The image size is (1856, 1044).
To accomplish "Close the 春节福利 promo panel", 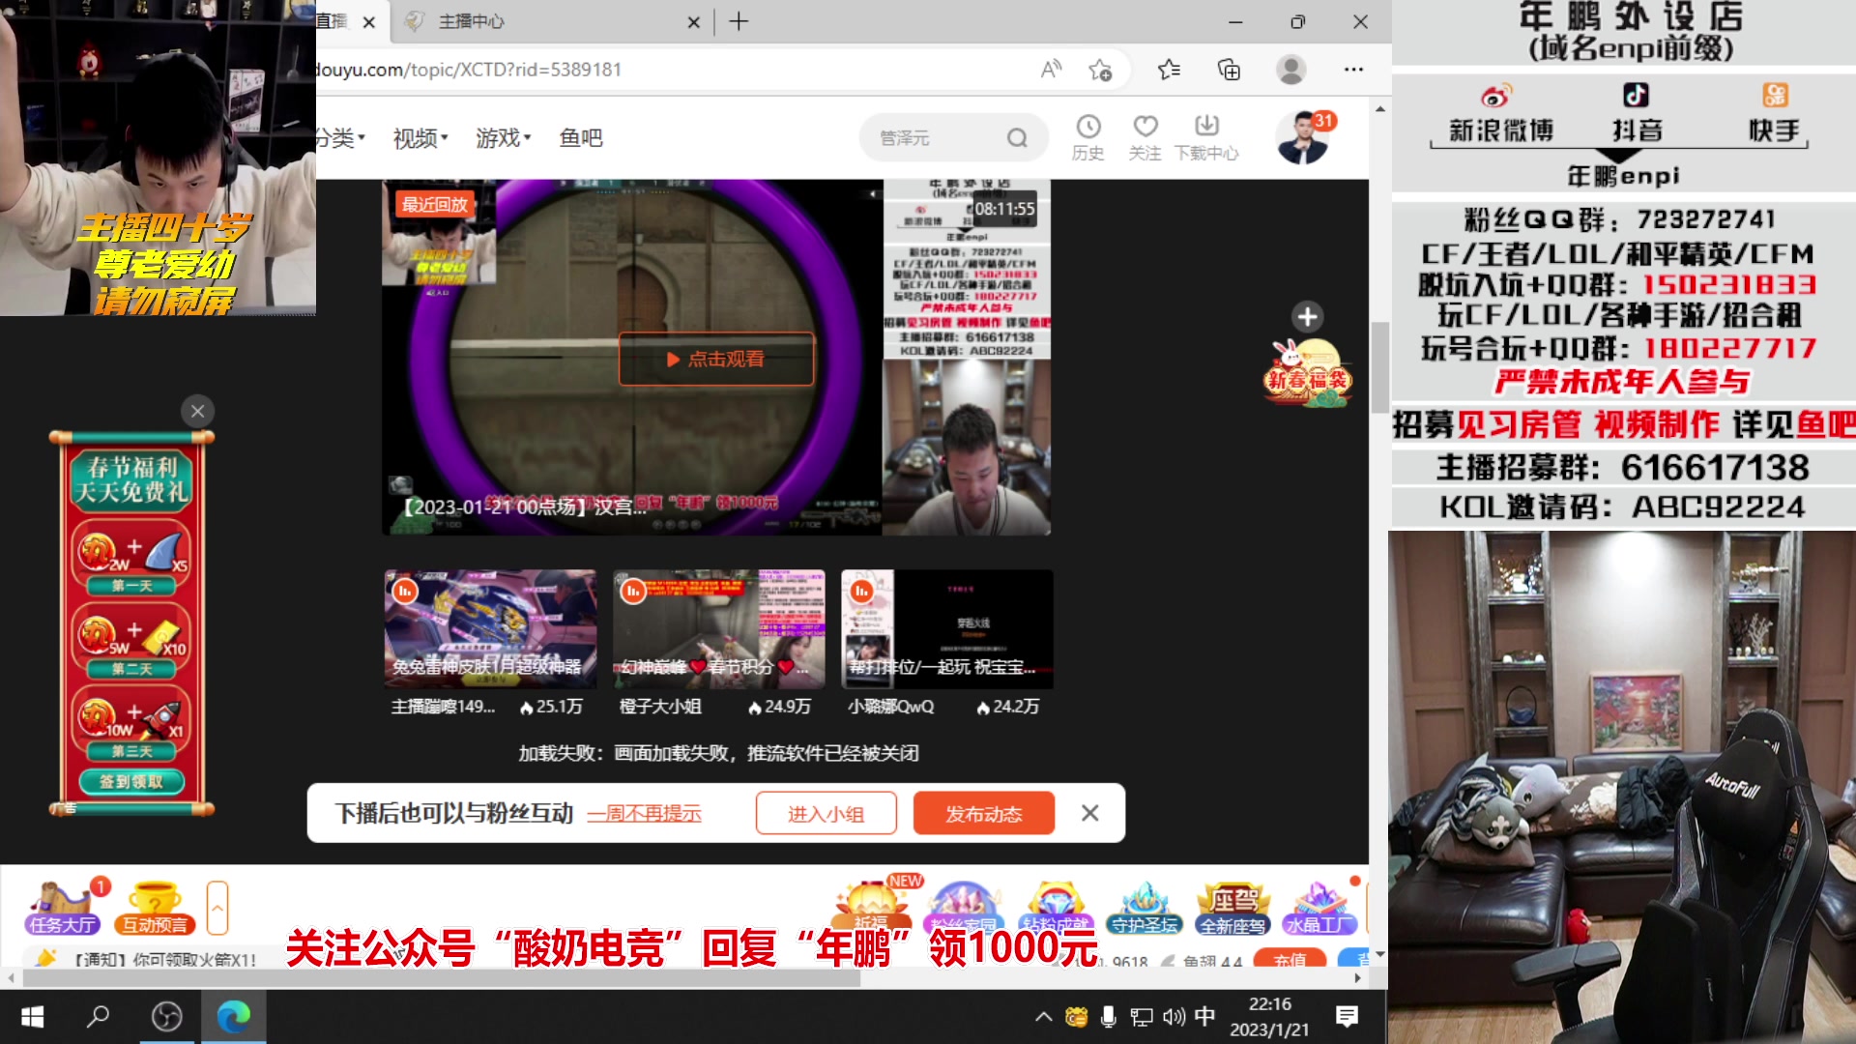I will click(x=197, y=411).
